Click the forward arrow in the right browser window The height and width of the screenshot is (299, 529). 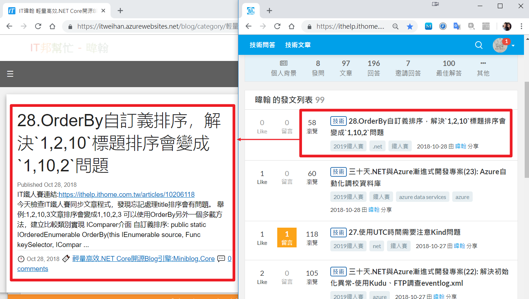[x=263, y=26]
